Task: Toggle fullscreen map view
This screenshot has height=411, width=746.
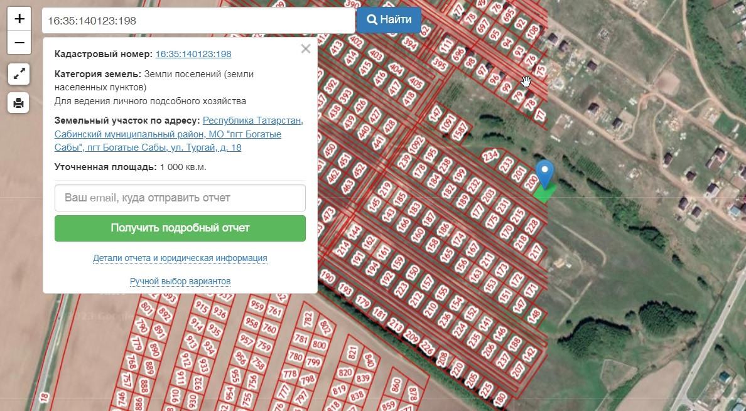Action: tap(19, 74)
